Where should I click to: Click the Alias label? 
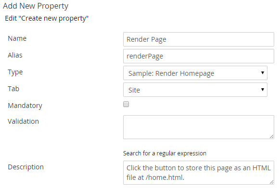tap(15, 55)
